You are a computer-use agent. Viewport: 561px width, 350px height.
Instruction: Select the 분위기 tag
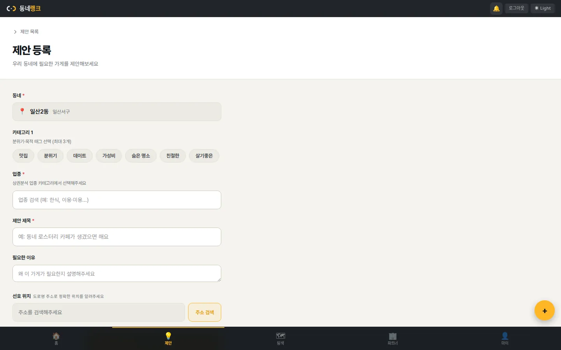click(51, 156)
